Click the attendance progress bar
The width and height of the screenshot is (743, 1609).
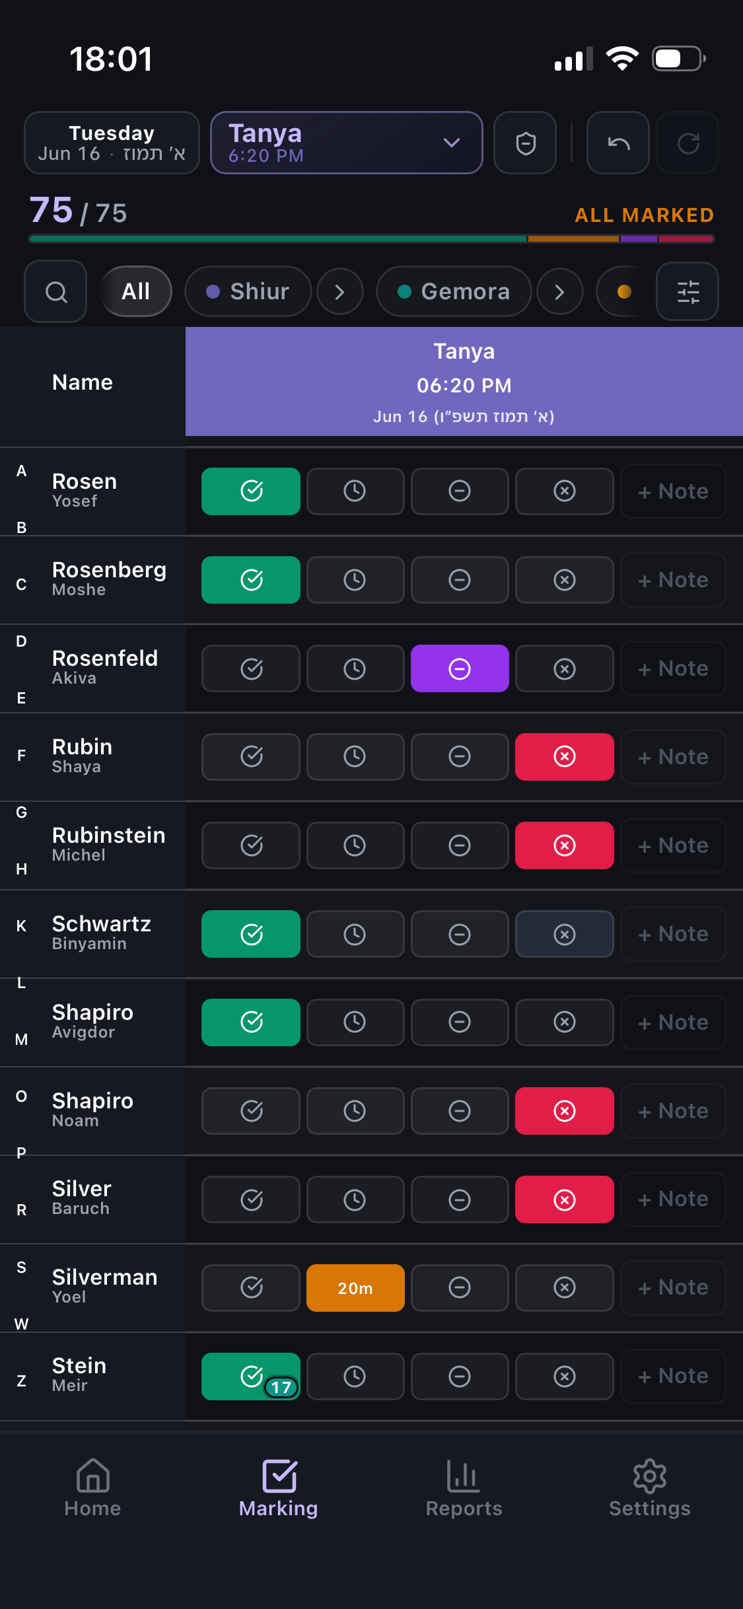(x=371, y=238)
